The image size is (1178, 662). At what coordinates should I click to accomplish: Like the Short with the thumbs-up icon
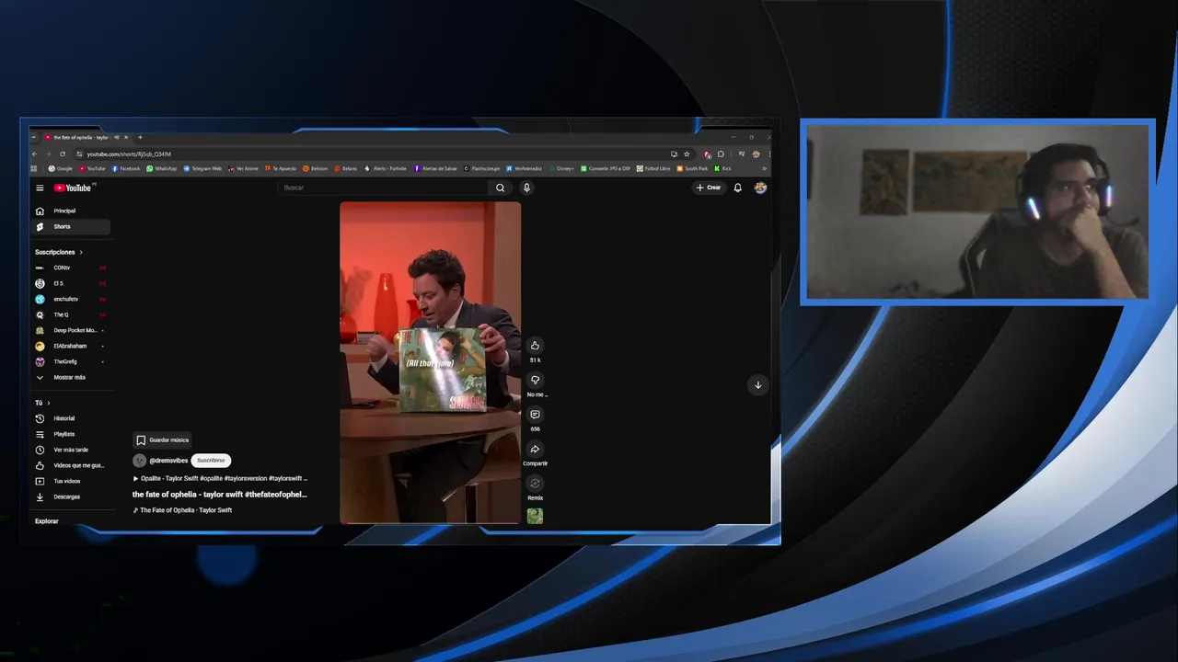(535, 346)
